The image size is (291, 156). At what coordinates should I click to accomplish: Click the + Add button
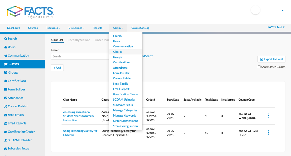click(x=57, y=68)
